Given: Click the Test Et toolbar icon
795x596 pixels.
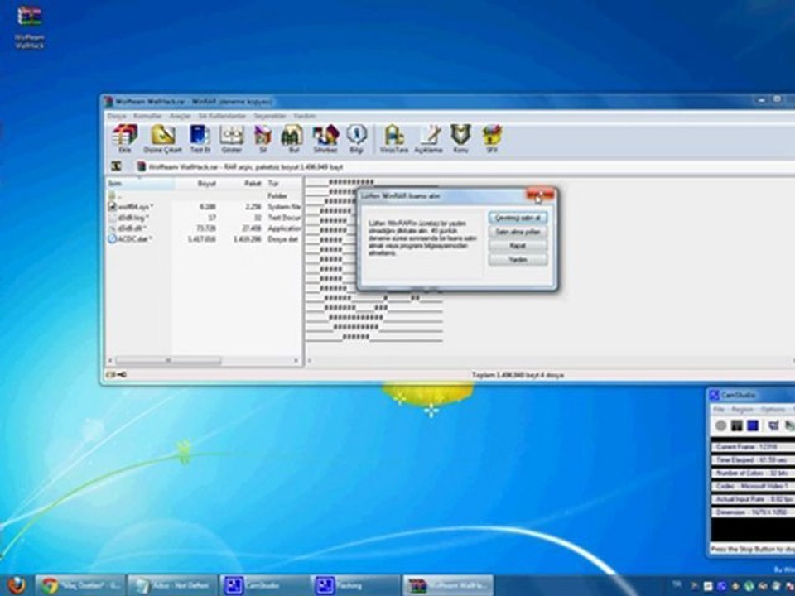Looking at the screenshot, I should click(200, 138).
